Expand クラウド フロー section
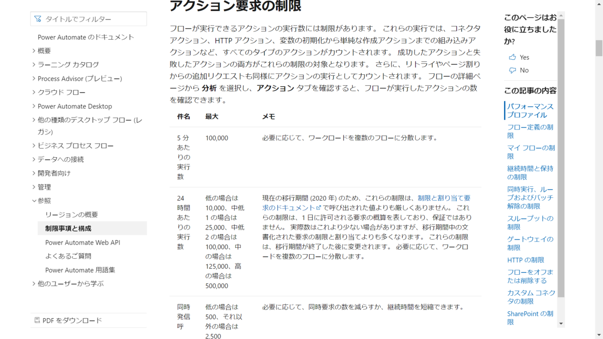The width and height of the screenshot is (603, 339). tap(34, 92)
